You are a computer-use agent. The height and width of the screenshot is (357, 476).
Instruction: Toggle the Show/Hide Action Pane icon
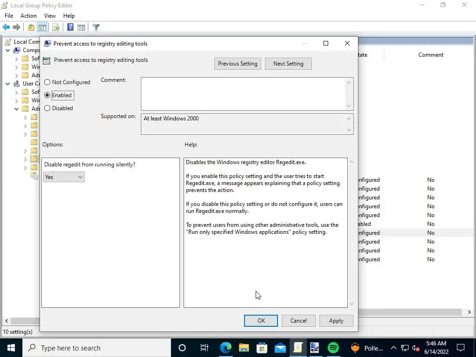[x=81, y=27]
